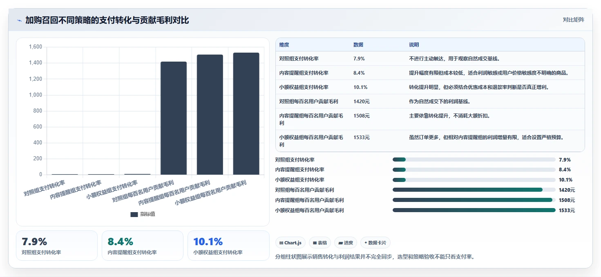601x277 pixels.
Task: Click the 数据卡片 tag chip
Action: [375, 243]
